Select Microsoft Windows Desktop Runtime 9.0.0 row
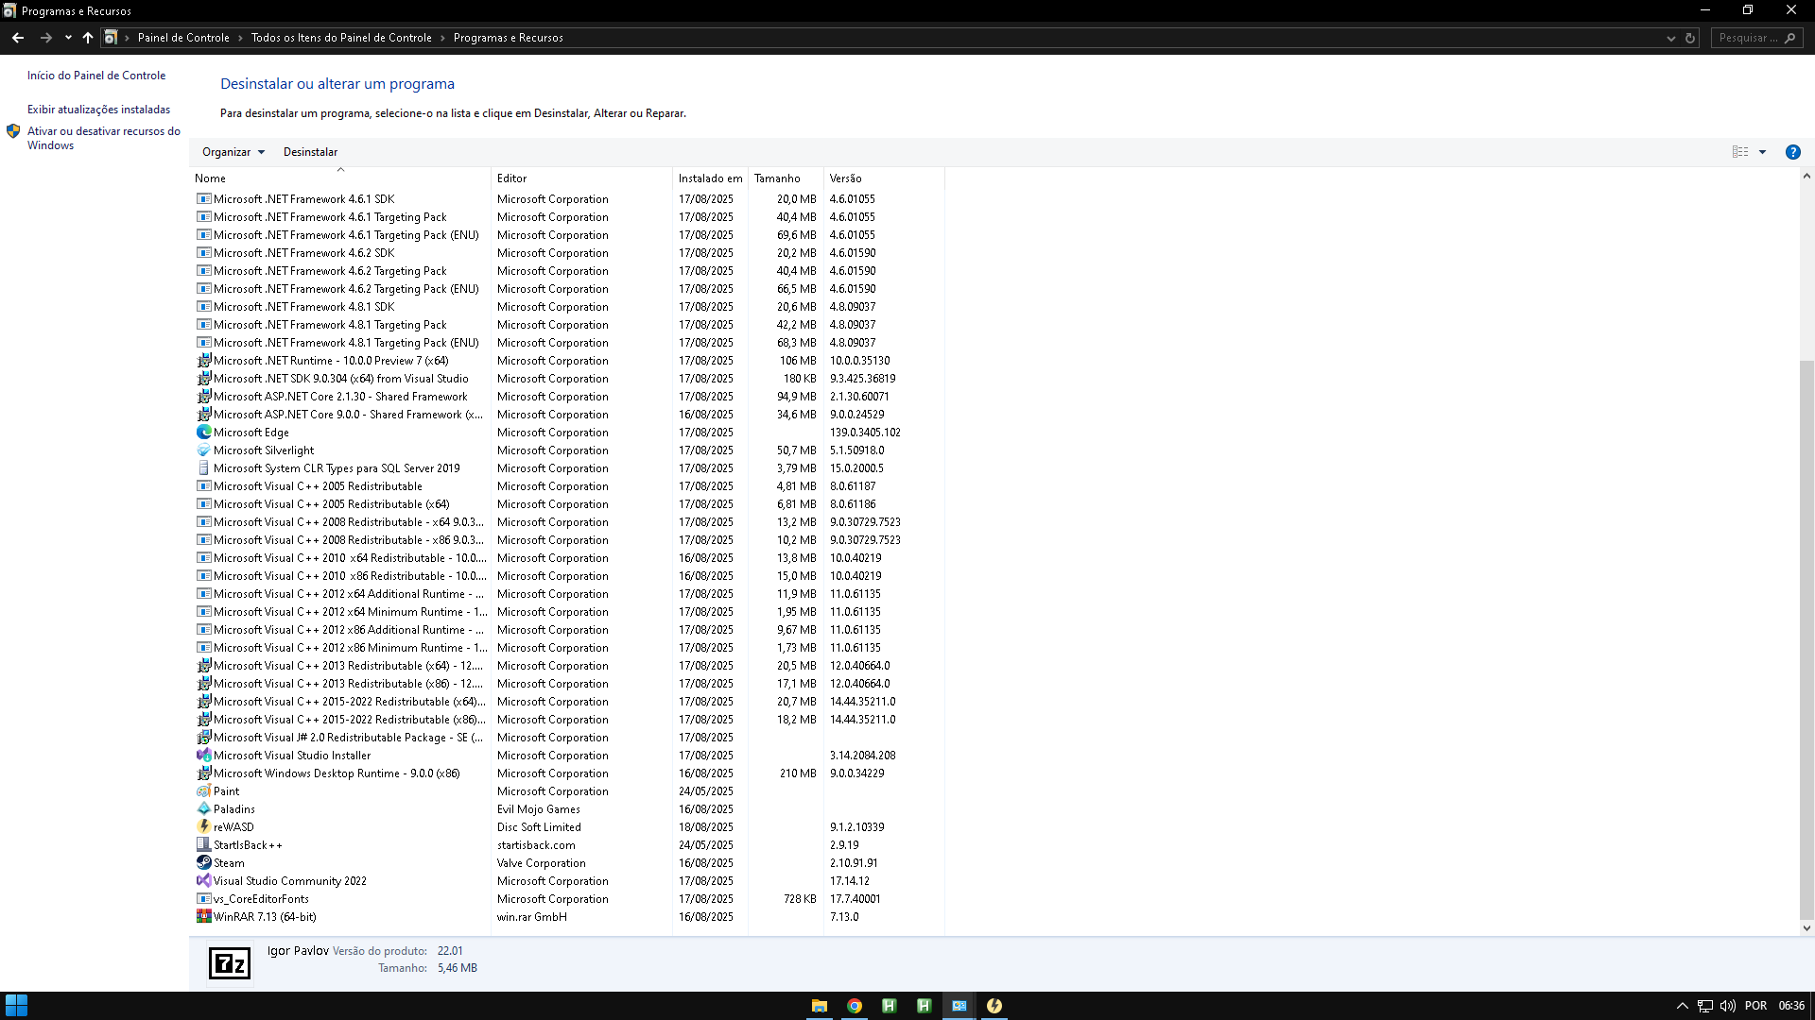 pyautogui.click(x=567, y=773)
